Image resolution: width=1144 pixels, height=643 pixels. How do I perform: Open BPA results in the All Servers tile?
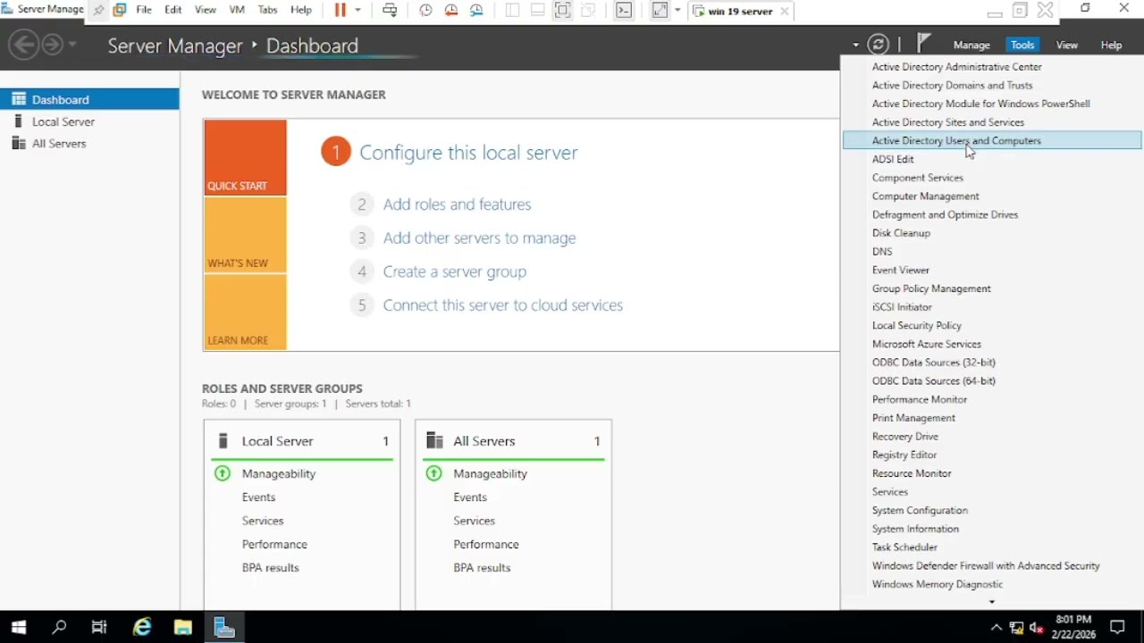tap(482, 568)
